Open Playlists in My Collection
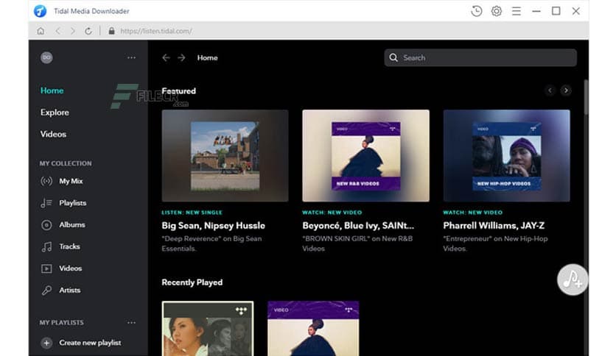 [73, 203]
